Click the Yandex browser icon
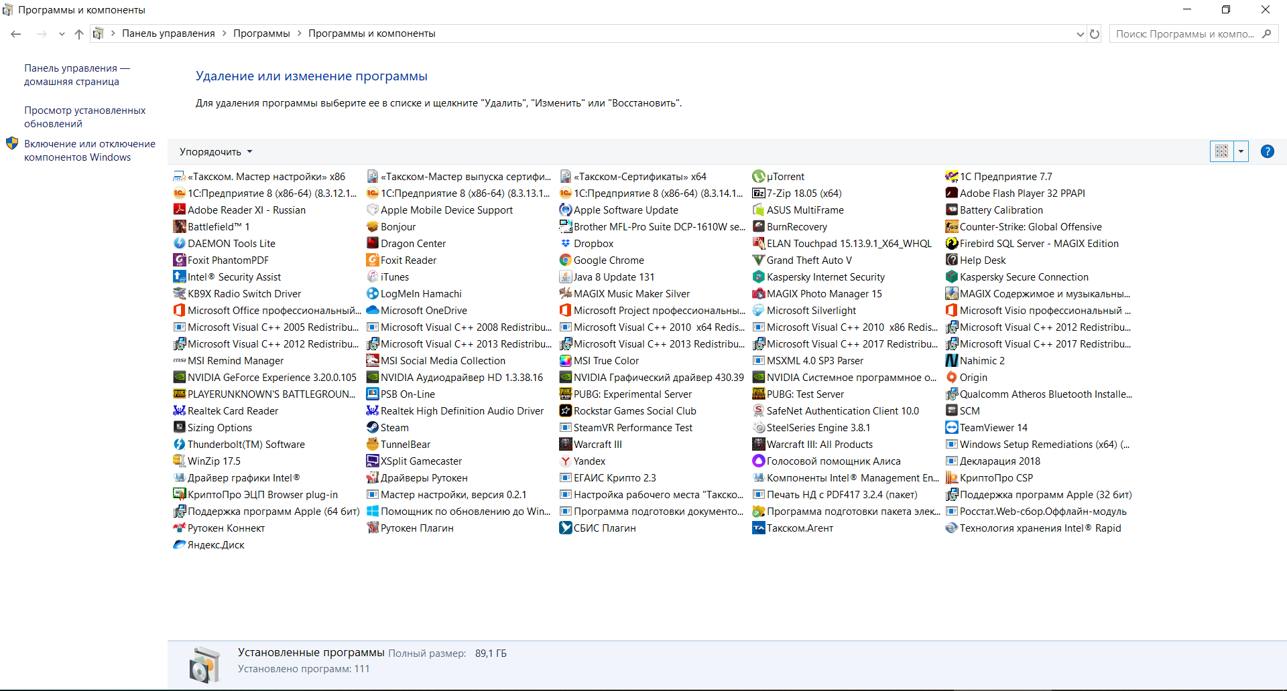Screen dimensions: 1287x691 [x=566, y=461]
